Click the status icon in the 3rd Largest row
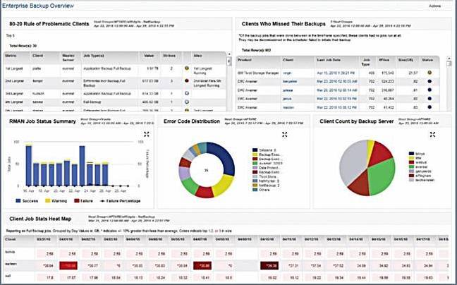The height and width of the screenshot is (285, 457). pyautogui.click(x=187, y=93)
